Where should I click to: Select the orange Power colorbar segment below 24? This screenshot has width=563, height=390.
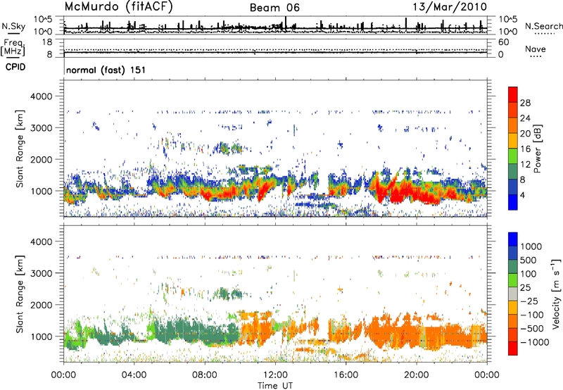[x=513, y=125]
